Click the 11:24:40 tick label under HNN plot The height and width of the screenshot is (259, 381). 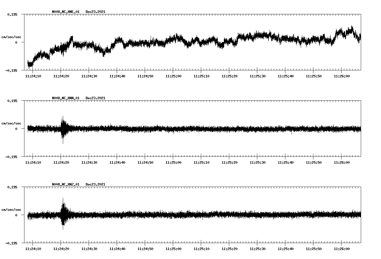pyautogui.click(x=117, y=162)
